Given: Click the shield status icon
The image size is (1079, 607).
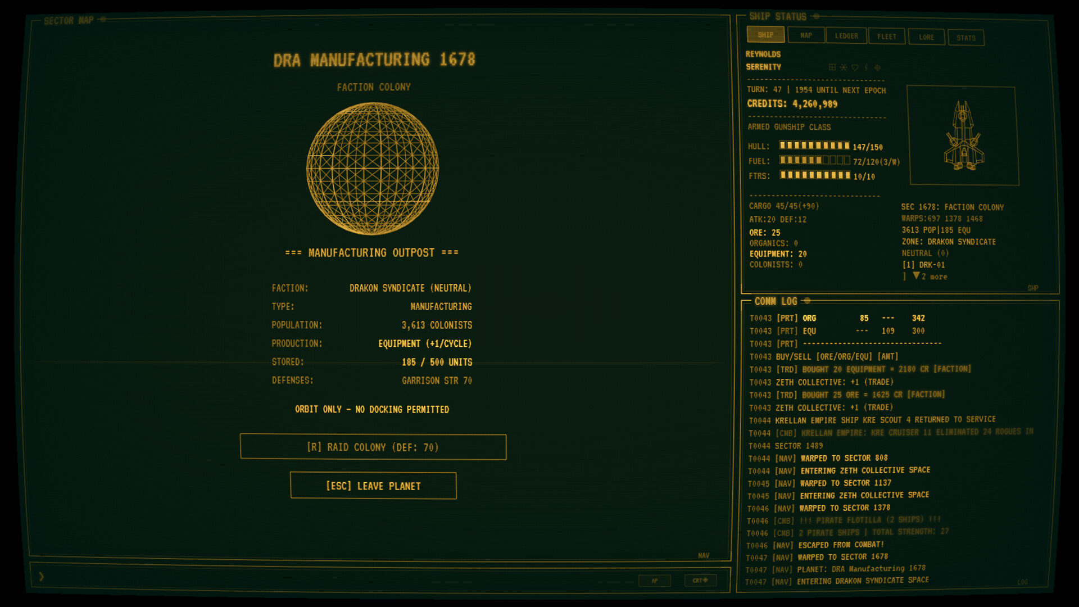Looking at the screenshot, I should (855, 67).
